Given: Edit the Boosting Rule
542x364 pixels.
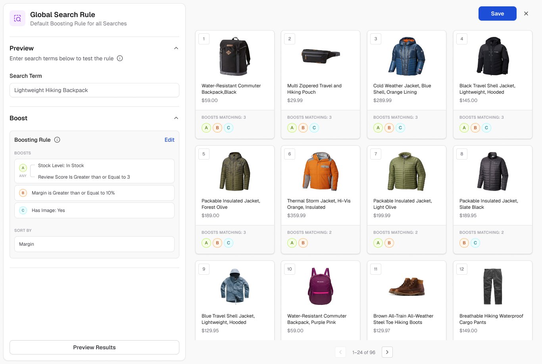Looking at the screenshot, I should click(169, 140).
